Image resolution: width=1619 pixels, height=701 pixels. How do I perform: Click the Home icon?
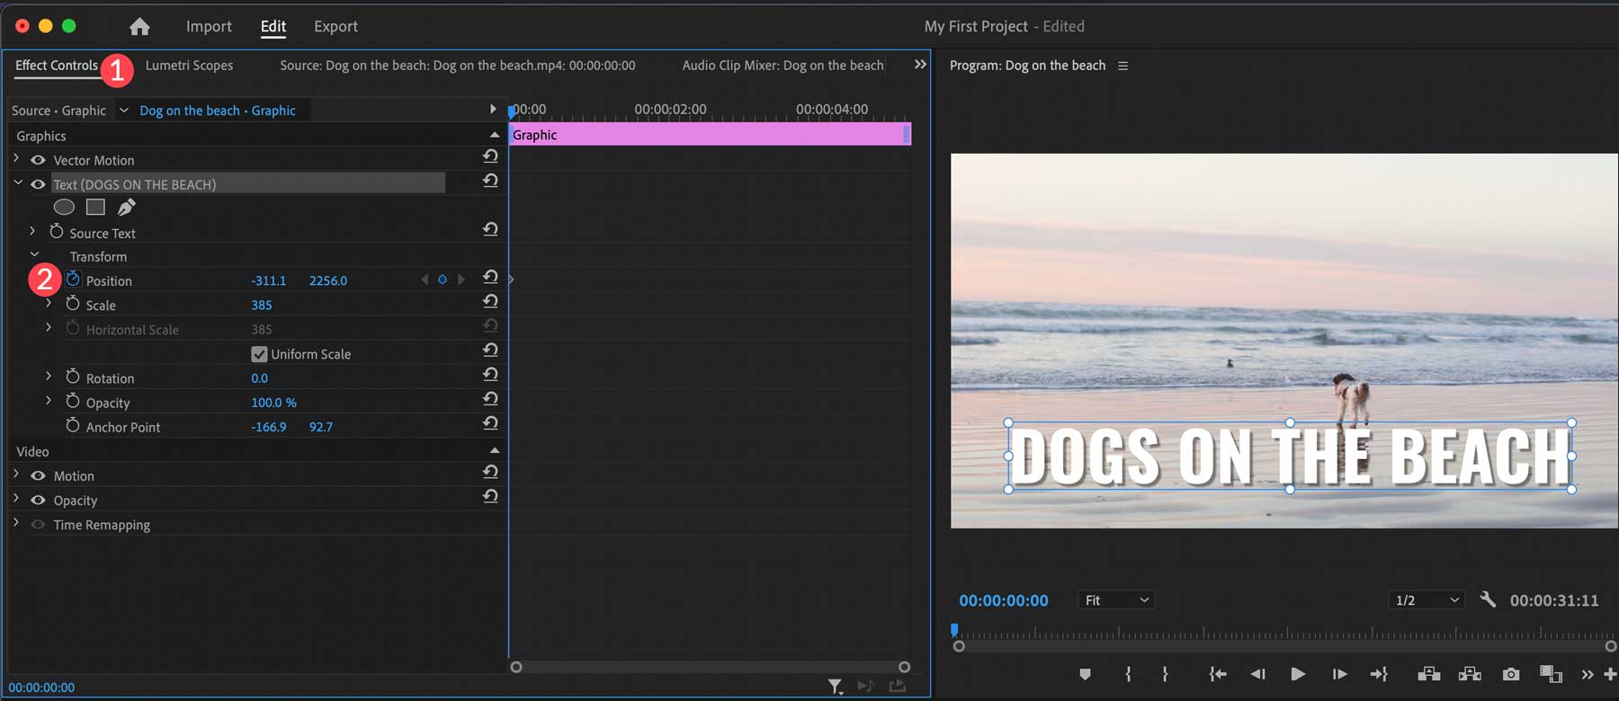tap(139, 27)
